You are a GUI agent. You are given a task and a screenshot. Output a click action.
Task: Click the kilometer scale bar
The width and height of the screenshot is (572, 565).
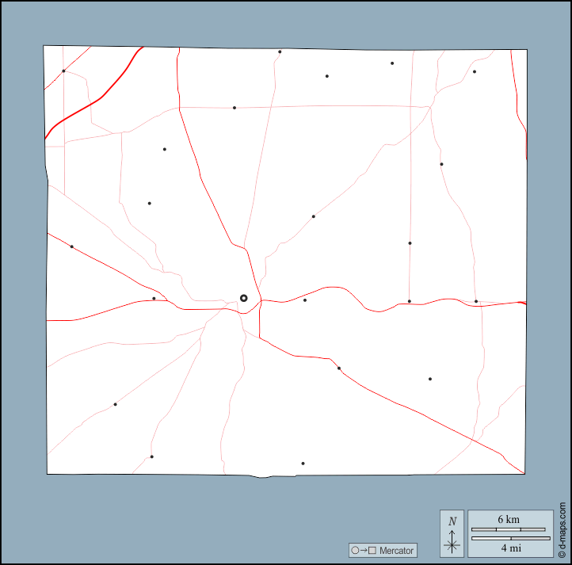pos(508,529)
